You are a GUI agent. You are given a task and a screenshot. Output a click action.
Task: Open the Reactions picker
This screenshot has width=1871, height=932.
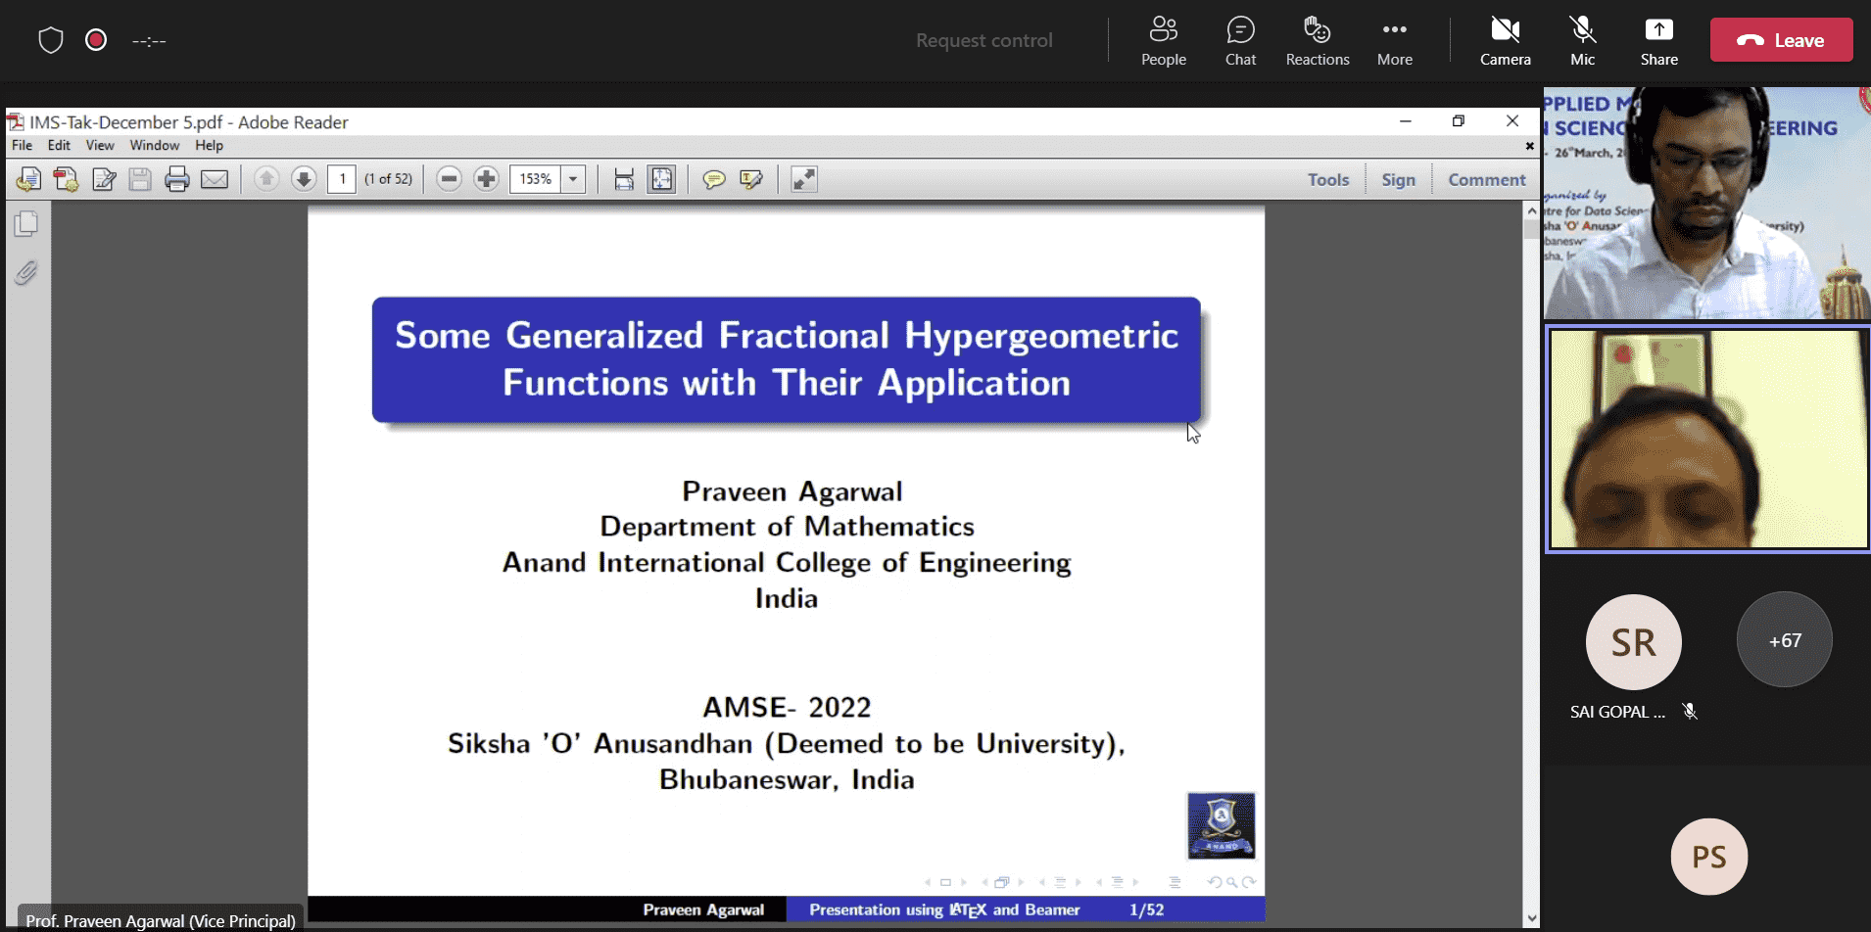coord(1317,41)
